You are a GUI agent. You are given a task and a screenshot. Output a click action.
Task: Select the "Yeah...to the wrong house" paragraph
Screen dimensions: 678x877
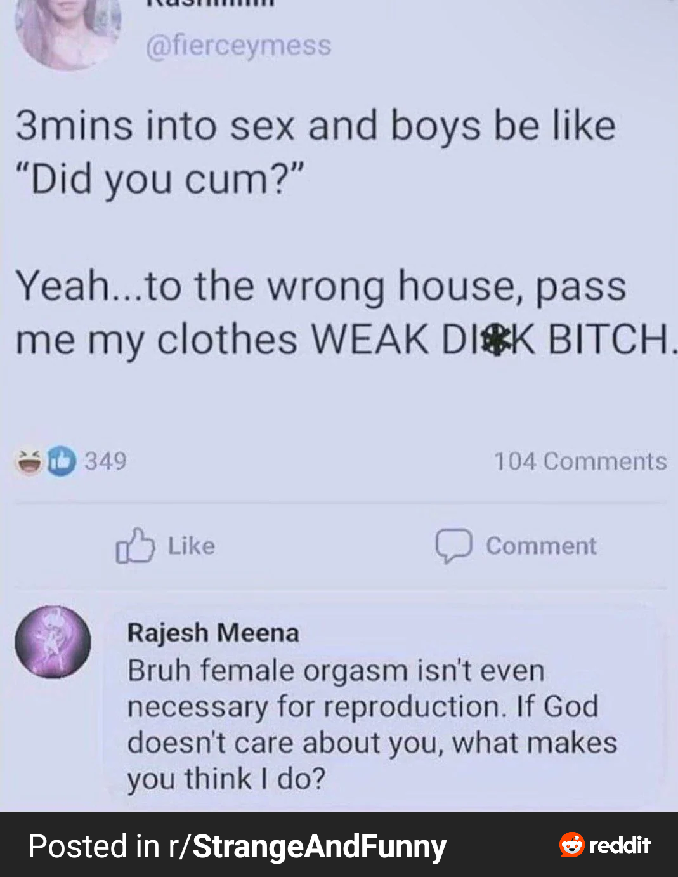click(346, 313)
